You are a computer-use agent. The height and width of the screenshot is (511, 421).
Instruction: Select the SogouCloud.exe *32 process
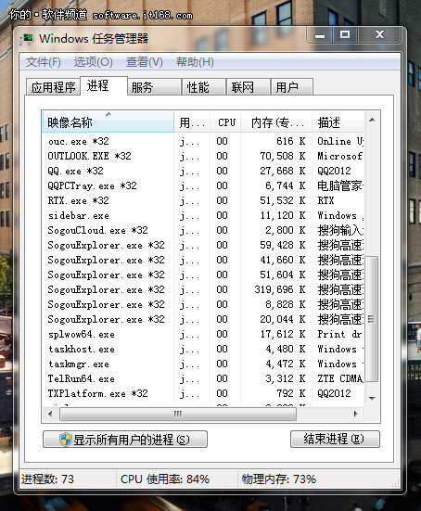(203, 230)
